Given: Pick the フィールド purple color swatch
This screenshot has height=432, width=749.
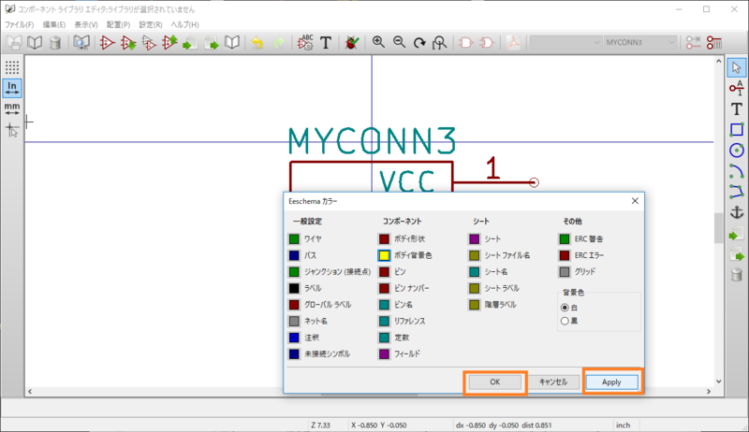Looking at the screenshot, I should coord(384,353).
